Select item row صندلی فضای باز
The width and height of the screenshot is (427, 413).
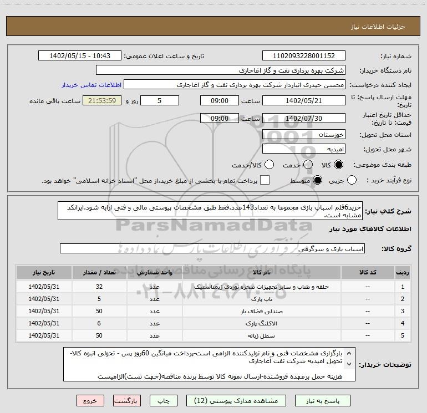(213, 311)
